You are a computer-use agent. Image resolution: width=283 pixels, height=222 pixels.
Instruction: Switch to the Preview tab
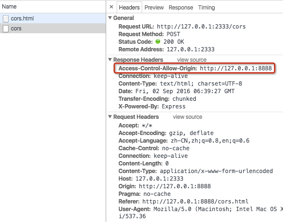tap(154, 8)
